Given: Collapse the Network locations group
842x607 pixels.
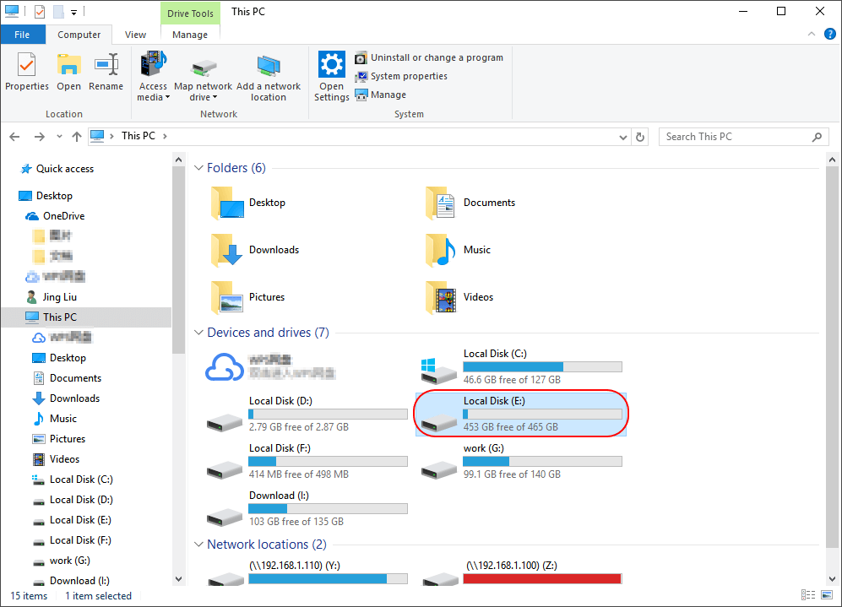Looking at the screenshot, I should coord(198,545).
